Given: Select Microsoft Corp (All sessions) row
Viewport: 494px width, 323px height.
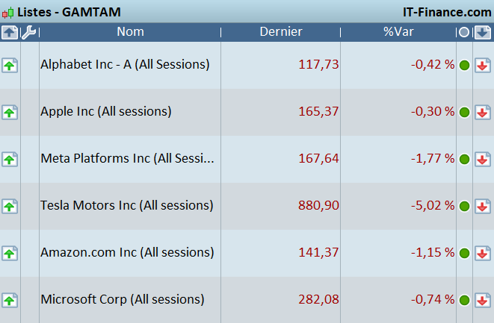Looking at the screenshot, I should [122, 299].
